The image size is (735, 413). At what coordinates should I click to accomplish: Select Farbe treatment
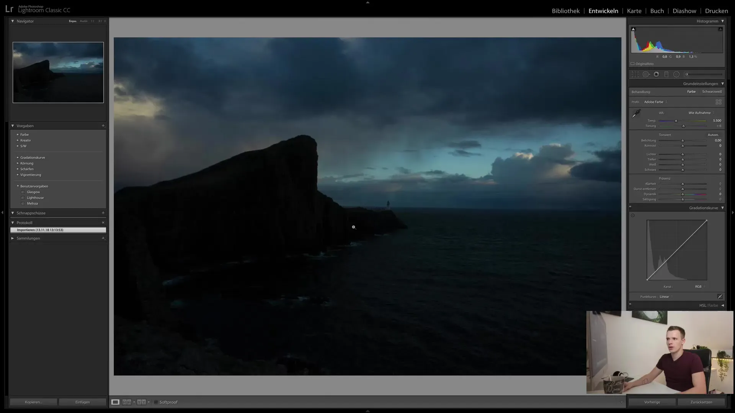pyautogui.click(x=691, y=91)
